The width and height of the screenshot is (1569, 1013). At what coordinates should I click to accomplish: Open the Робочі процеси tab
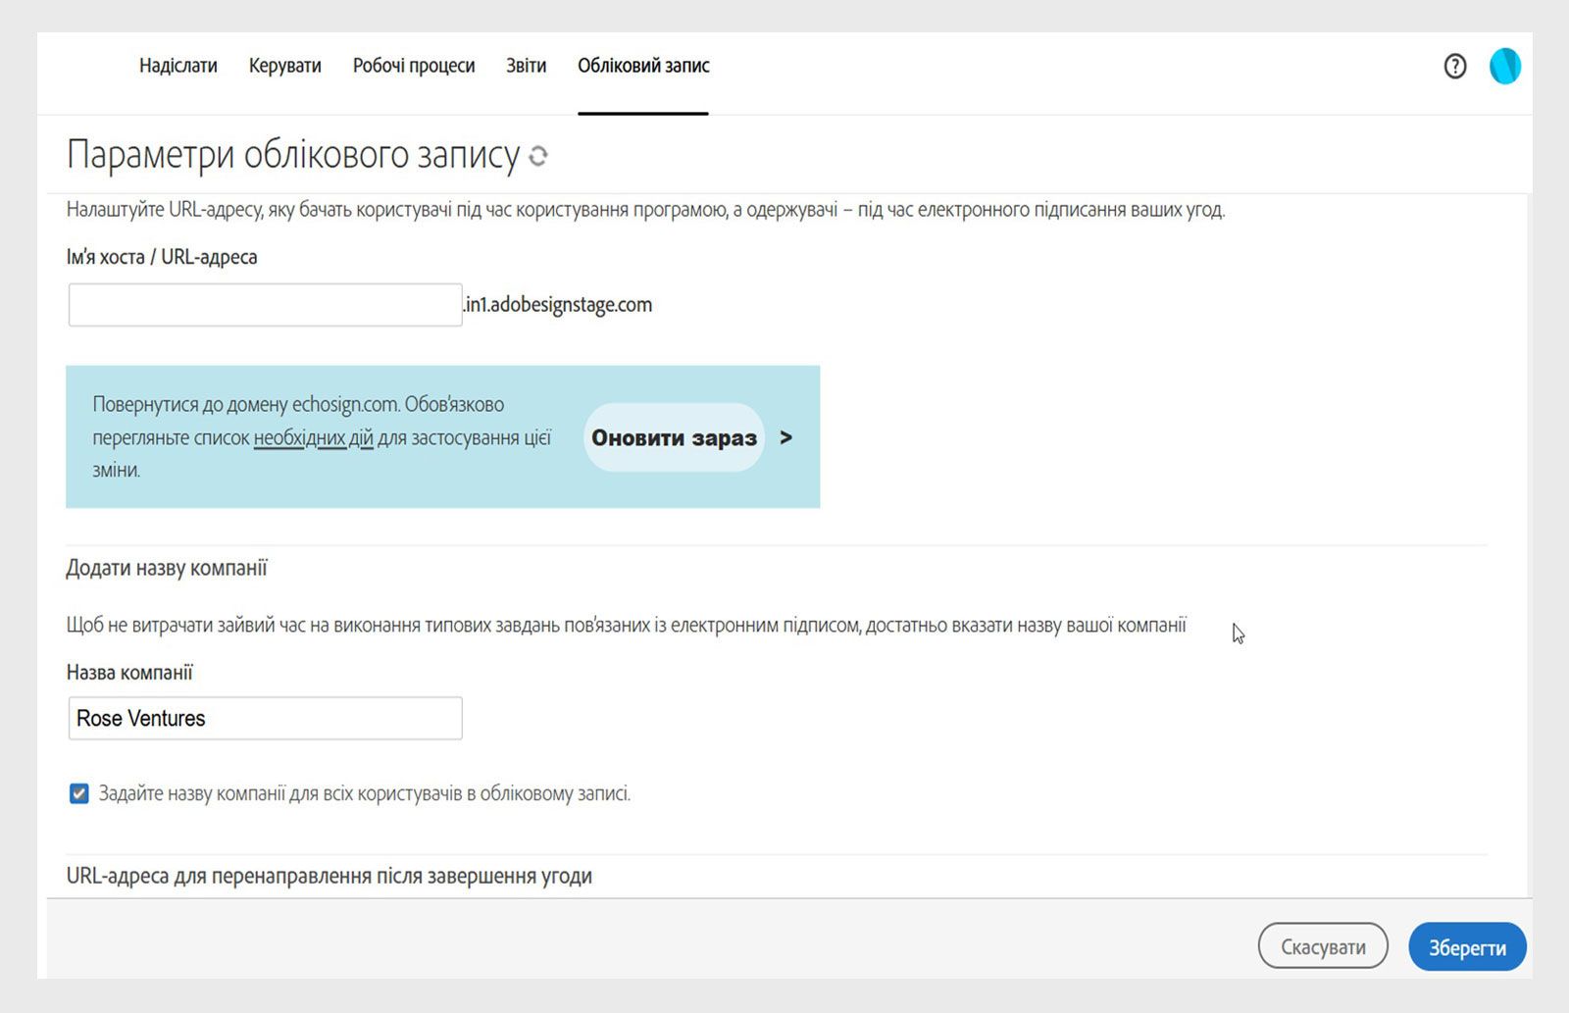413,66
